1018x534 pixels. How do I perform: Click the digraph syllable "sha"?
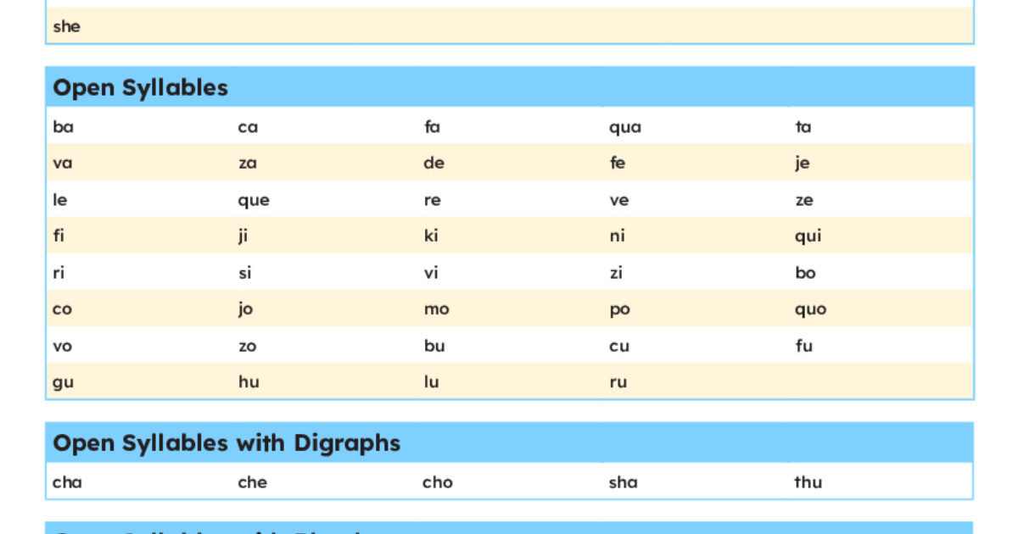pos(624,481)
